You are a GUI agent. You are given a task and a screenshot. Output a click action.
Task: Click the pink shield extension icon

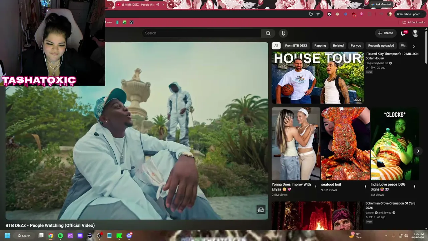(361, 14)
